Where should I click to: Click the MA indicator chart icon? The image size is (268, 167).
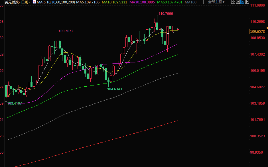[34, 2]
